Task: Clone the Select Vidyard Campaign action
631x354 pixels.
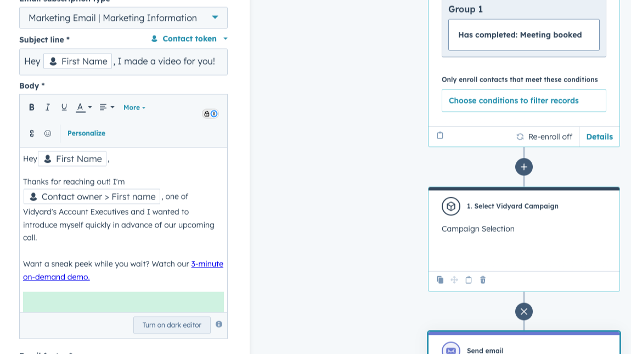Action: pos(440,280)
